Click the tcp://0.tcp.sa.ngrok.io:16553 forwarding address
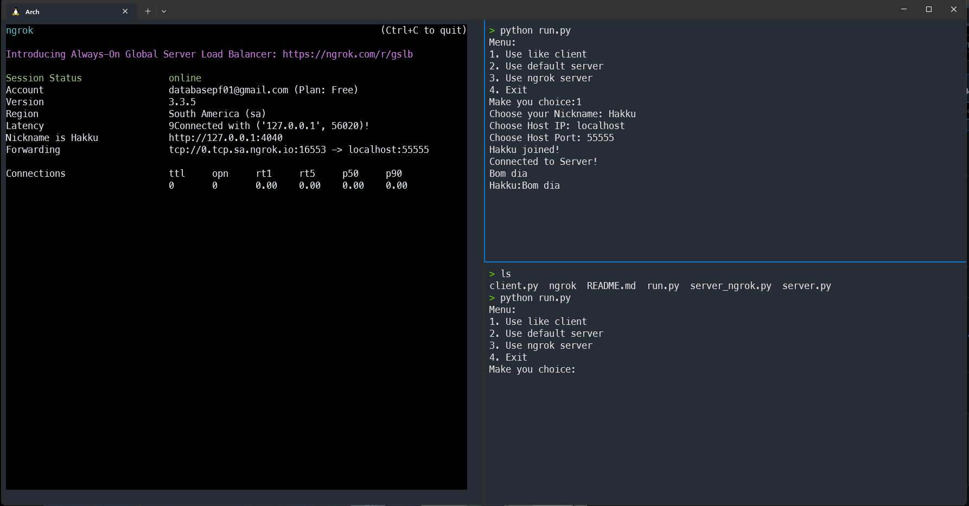This screenshot has height=506, width=969. 247,150
